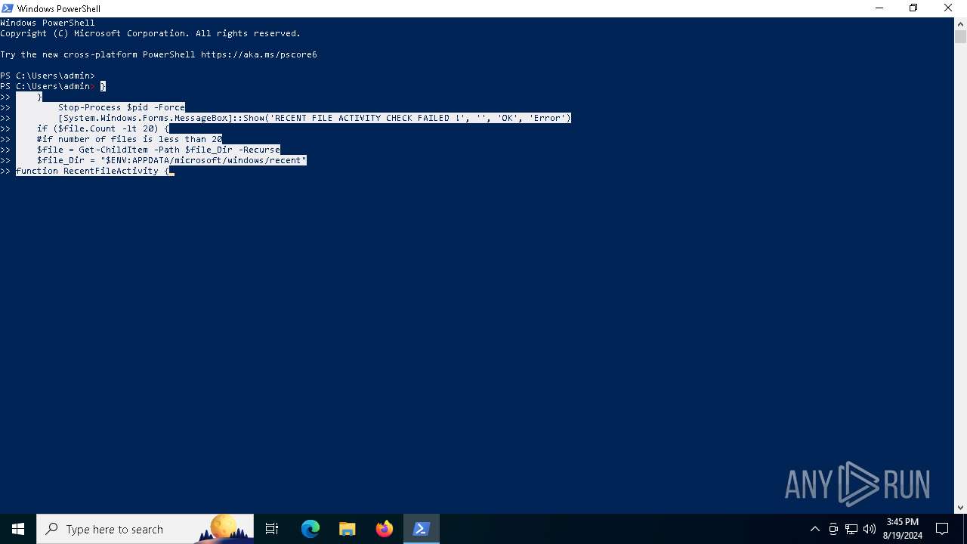The image size is (967, 544).
Task: Launch Firefox from the taskbar
Action: (385, 529)
